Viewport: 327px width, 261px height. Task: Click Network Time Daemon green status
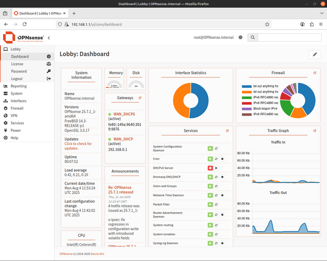(x=210, y=195)
